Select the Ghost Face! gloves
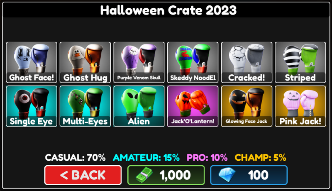This screenshot has height=191, width=332. [x=32, y=62]
